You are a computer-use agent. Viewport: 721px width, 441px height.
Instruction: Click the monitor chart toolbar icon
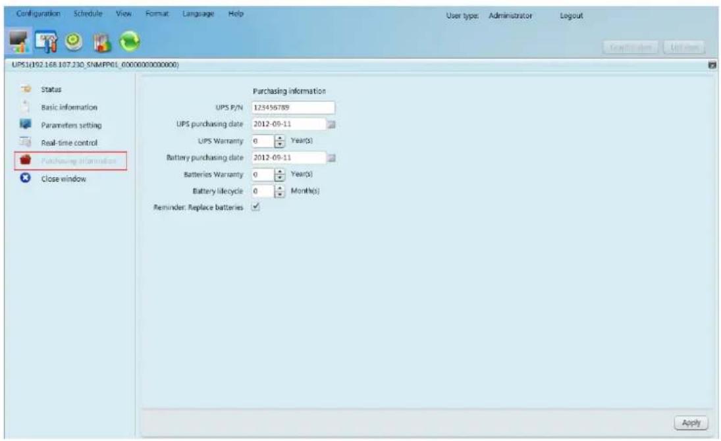tap(19, 42)
